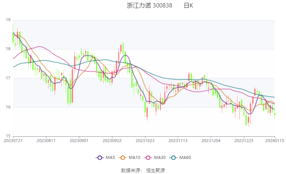Toggle the MA30 legend marker
The height and width of the screenshot is (174, 286).
point(148,158)
